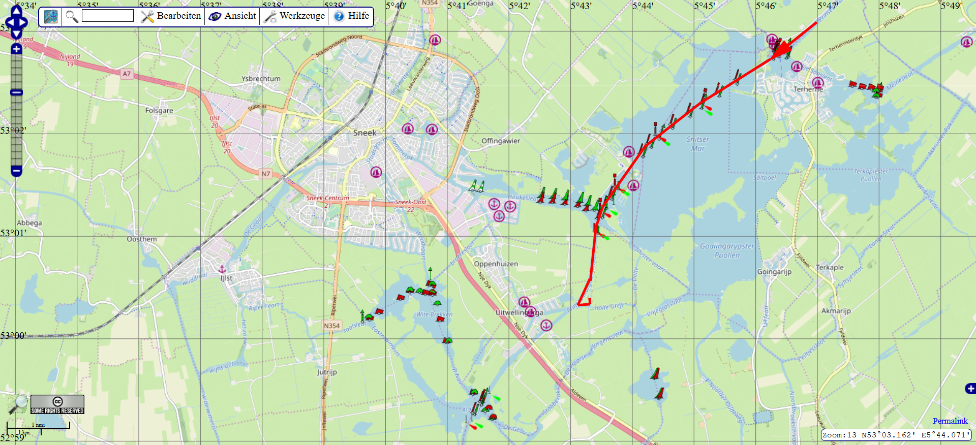976x445 pixels.
Task: Zoom in with the plus button
Action: [x=16, y=49]
